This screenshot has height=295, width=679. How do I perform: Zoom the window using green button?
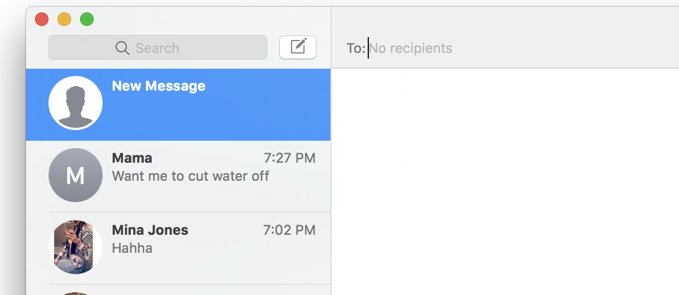pos(87,20)
